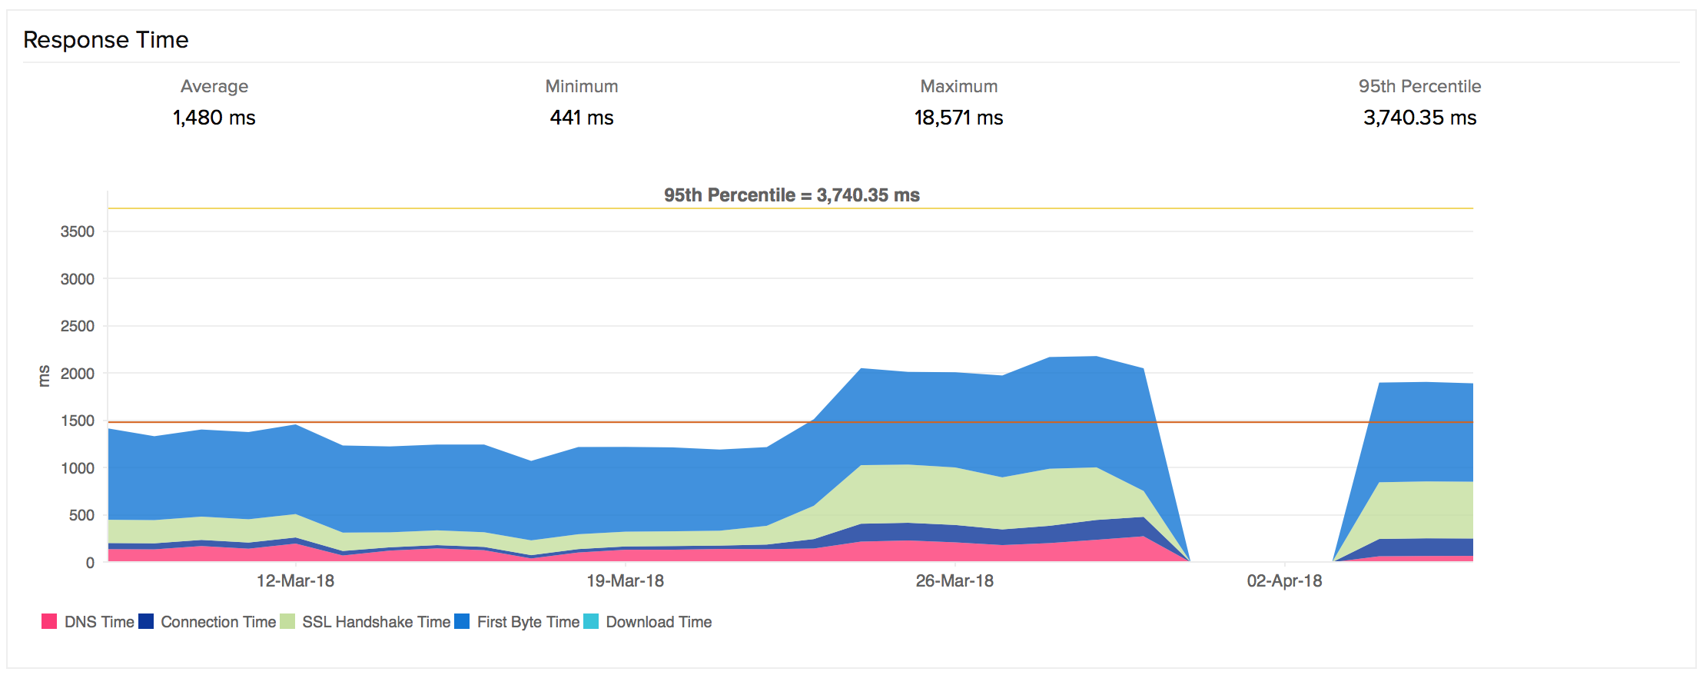
Task: Click the 95th Percentile stat value at top right
Action: tap(1419, 118)
